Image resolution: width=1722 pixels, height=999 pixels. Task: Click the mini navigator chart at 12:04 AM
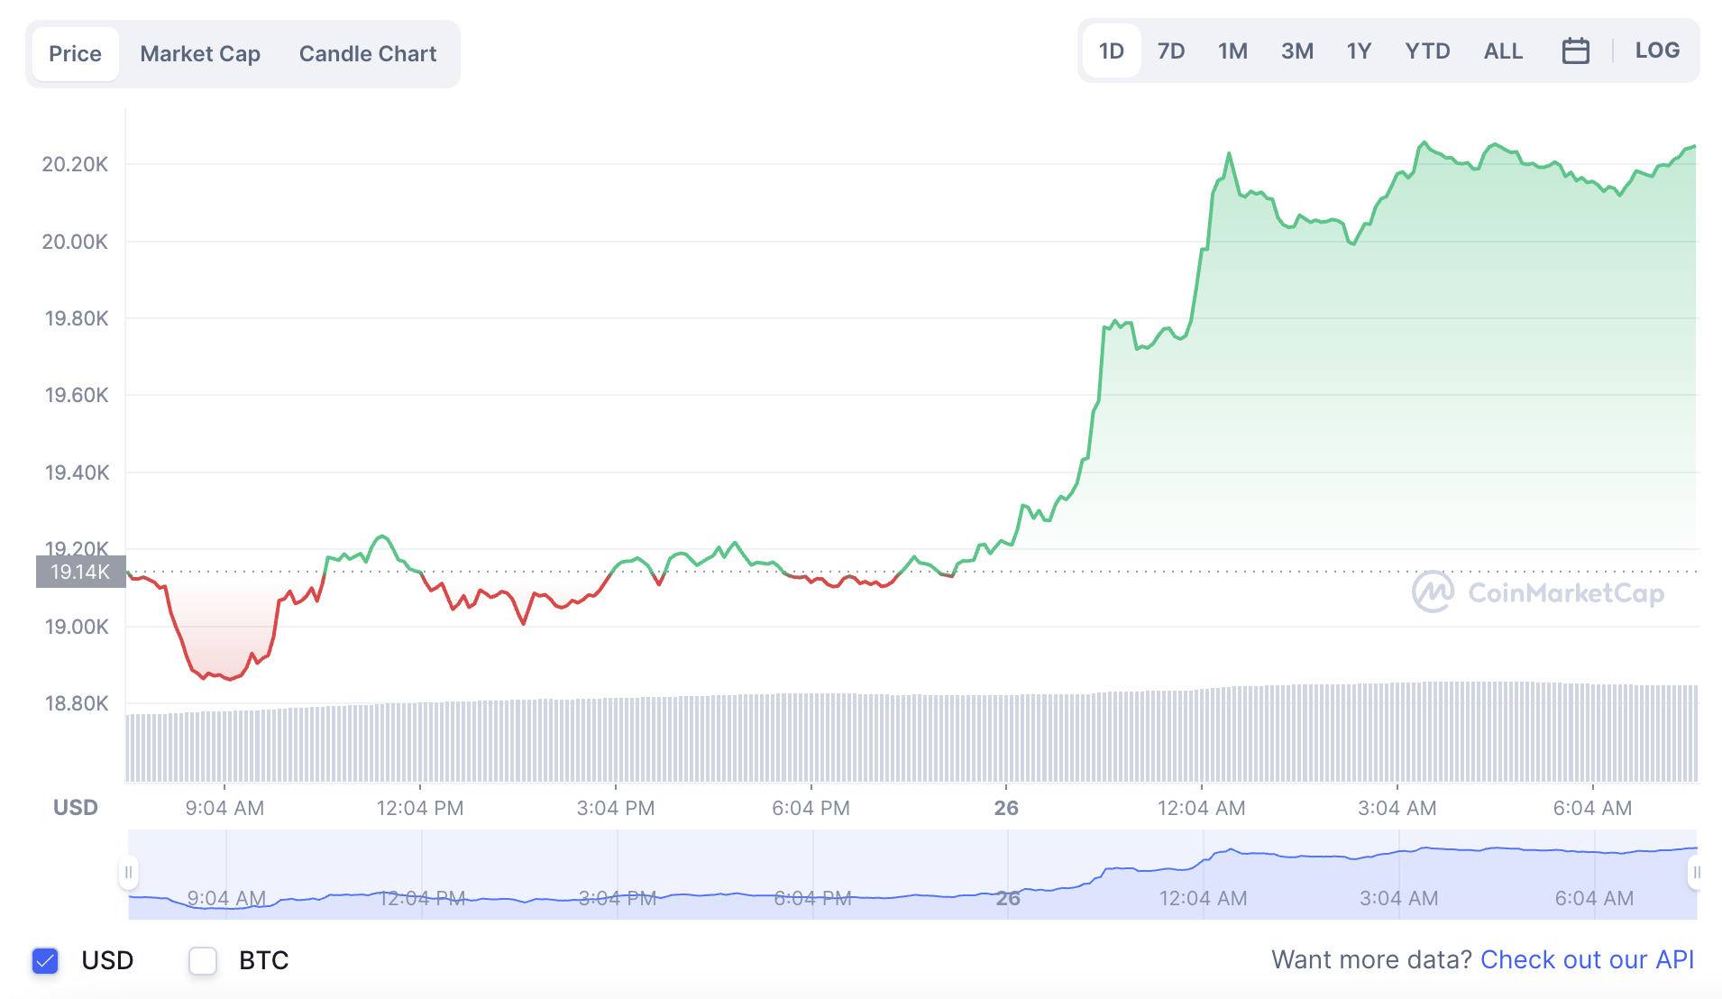[x=1203, y=875]
